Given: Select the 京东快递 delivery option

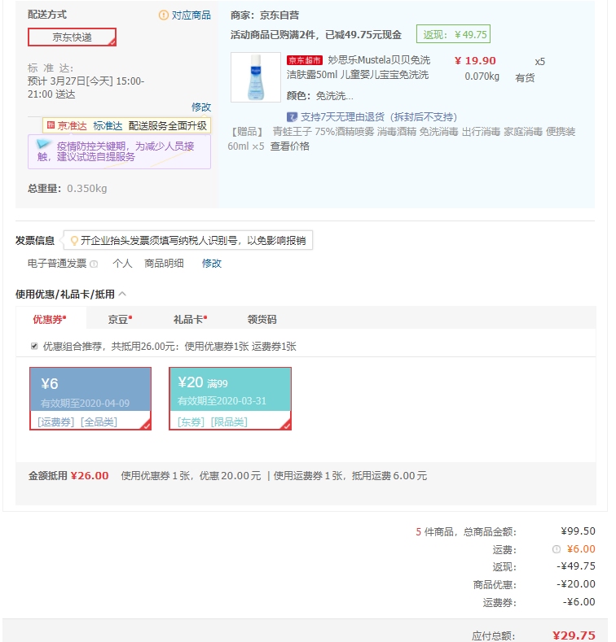Looking at the screenshot, I should 72,37.
